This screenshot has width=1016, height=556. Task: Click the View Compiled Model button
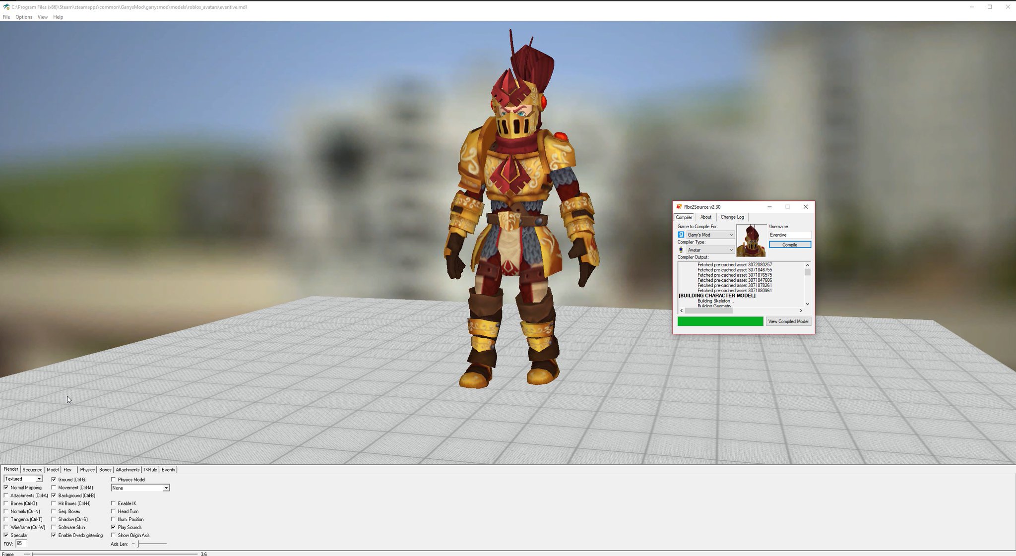[x=788, y=321]
